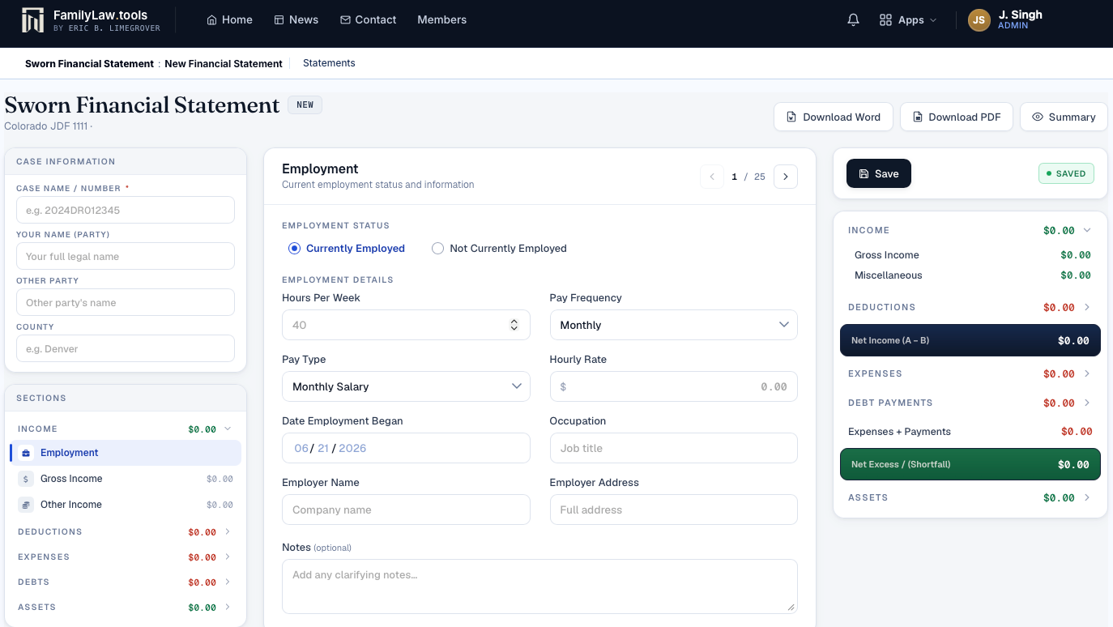
Task: Click the JS user avatar
Action: point(979,20)
